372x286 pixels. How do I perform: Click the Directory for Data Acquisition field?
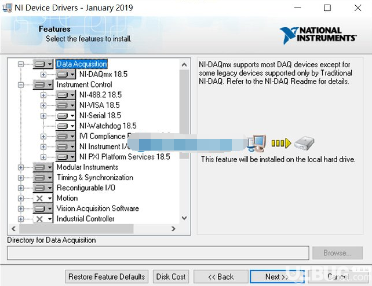[x=158, y=253]
